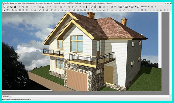This screenshot has width=174, height=103.
Task: Start 3D walk mode with walking figure icon
Action: 156,7
